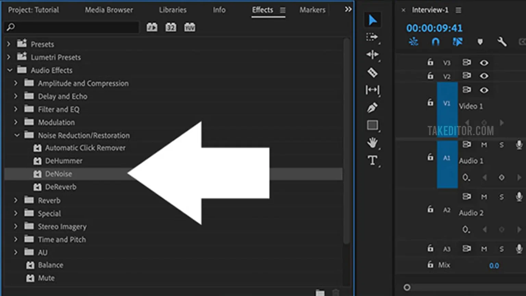Select the Track Select Forward tool
The height and width of the screenshot is (296, 526).
click(372, 37)
